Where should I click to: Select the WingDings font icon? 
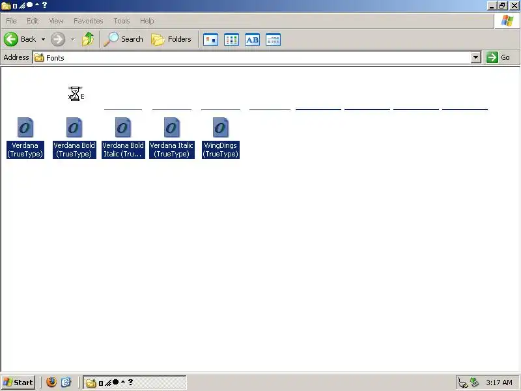(x=221, y=127)
